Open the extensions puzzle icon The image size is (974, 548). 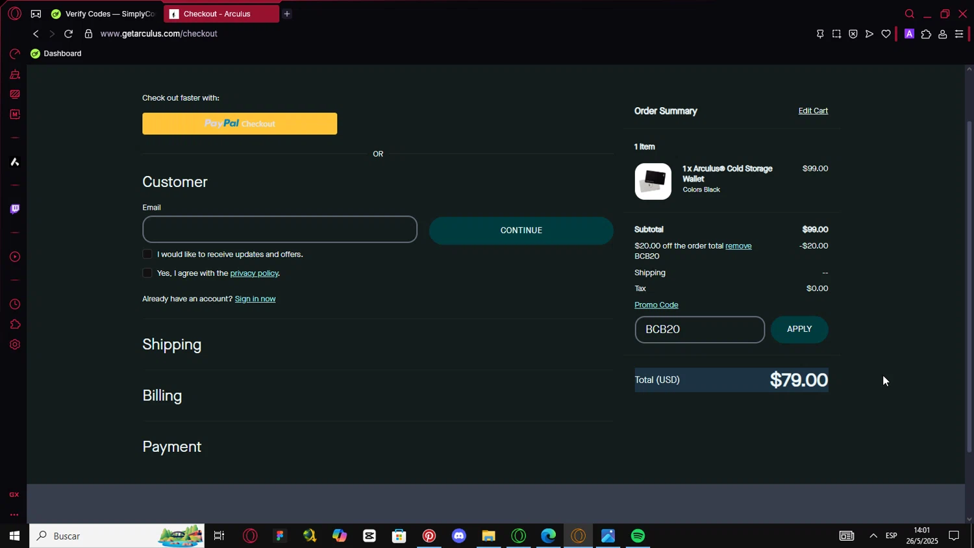926,34
